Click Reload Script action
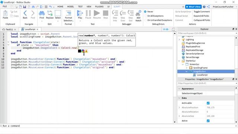 [181, 16]
